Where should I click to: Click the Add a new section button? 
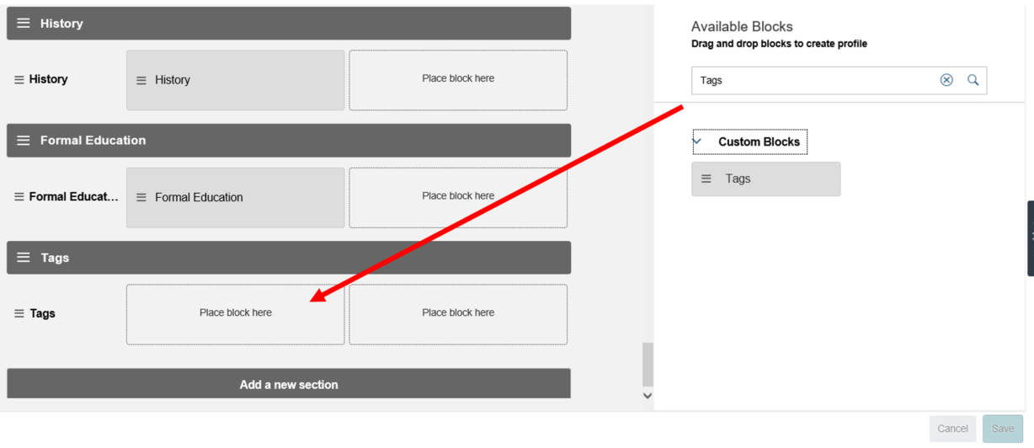point(289,383)
